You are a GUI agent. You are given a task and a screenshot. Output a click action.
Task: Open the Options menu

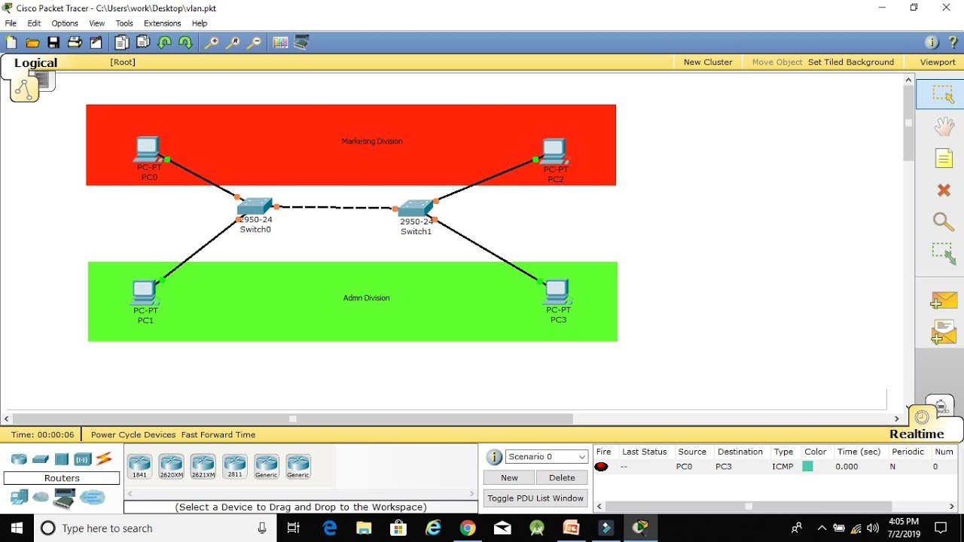65,23
